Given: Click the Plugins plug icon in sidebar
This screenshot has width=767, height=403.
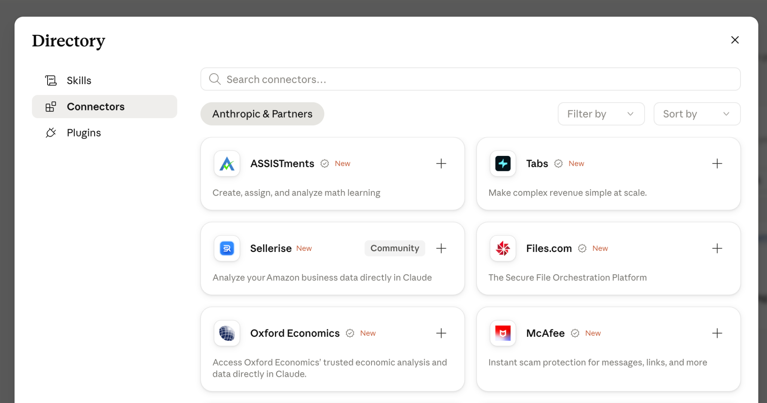Looking at the screenshot, I should [51, 133].
